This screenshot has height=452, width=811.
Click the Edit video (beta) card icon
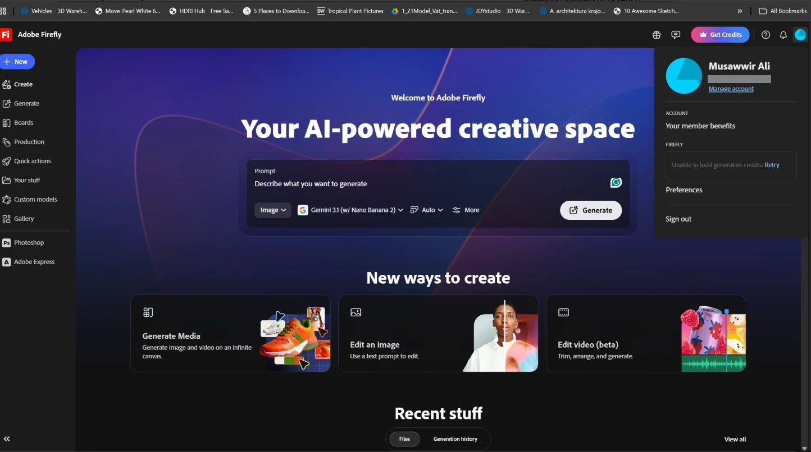pos(563,312)
